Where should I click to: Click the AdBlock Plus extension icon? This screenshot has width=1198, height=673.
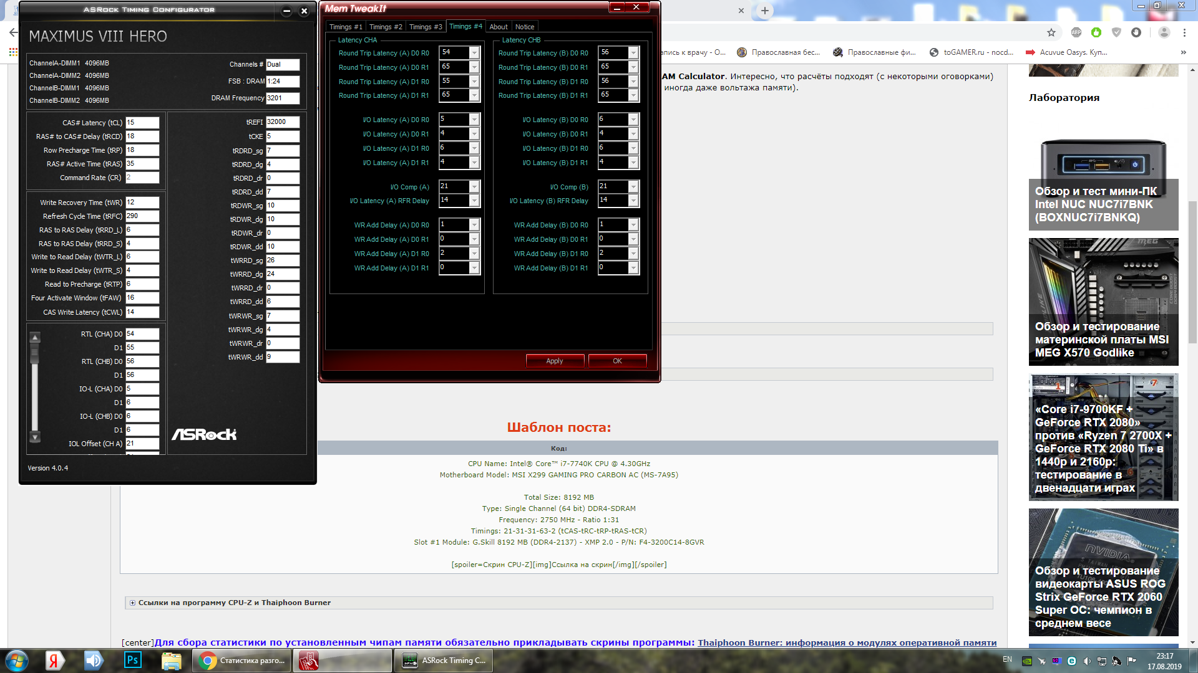click(1076, 32)
